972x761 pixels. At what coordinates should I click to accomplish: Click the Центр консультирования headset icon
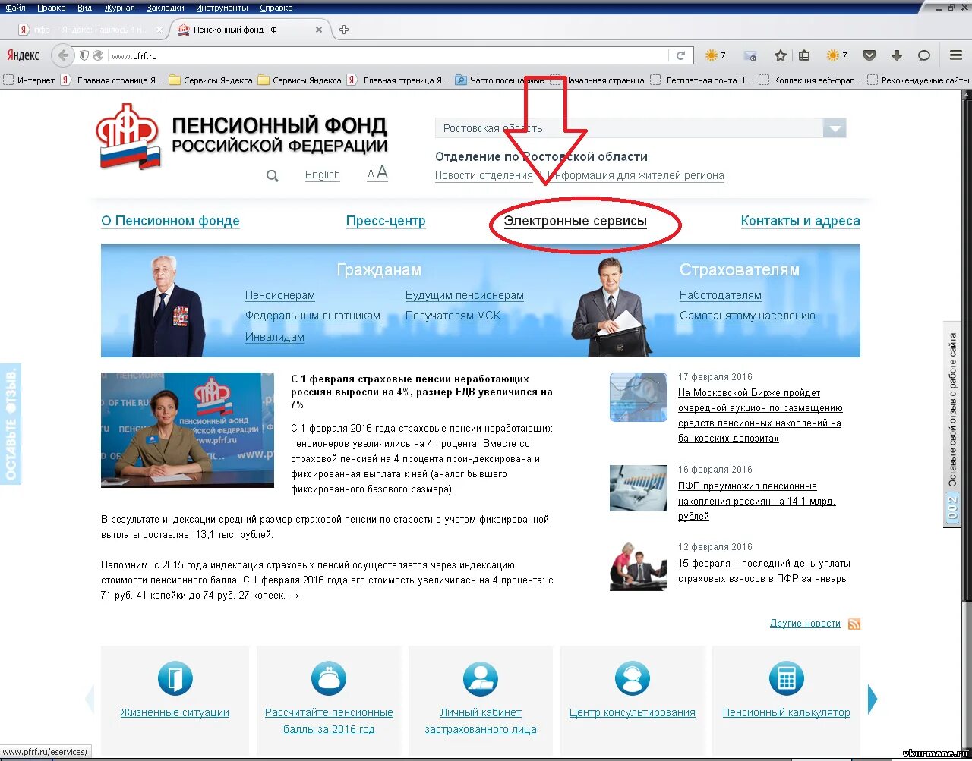click(x=633, y=678)
